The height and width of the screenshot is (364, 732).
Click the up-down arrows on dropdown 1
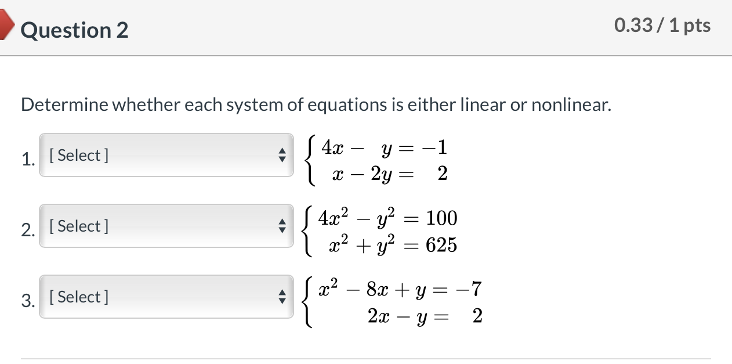(x=282, y=155)
